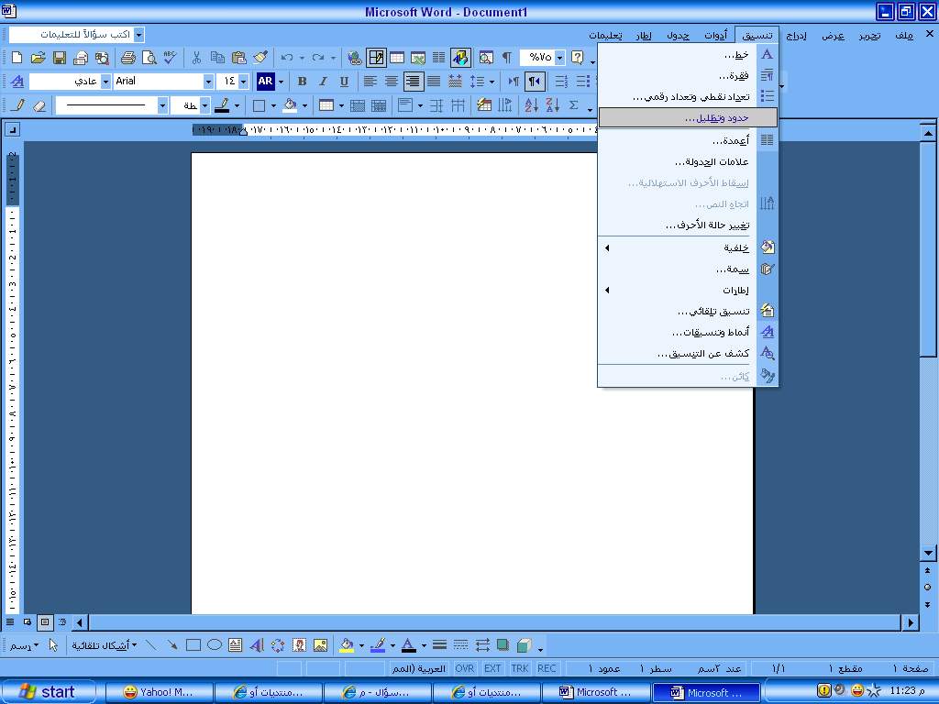Open the Insert (إدراج) menu
Screen dimensions: 939x704
click(x=796, y=36)
